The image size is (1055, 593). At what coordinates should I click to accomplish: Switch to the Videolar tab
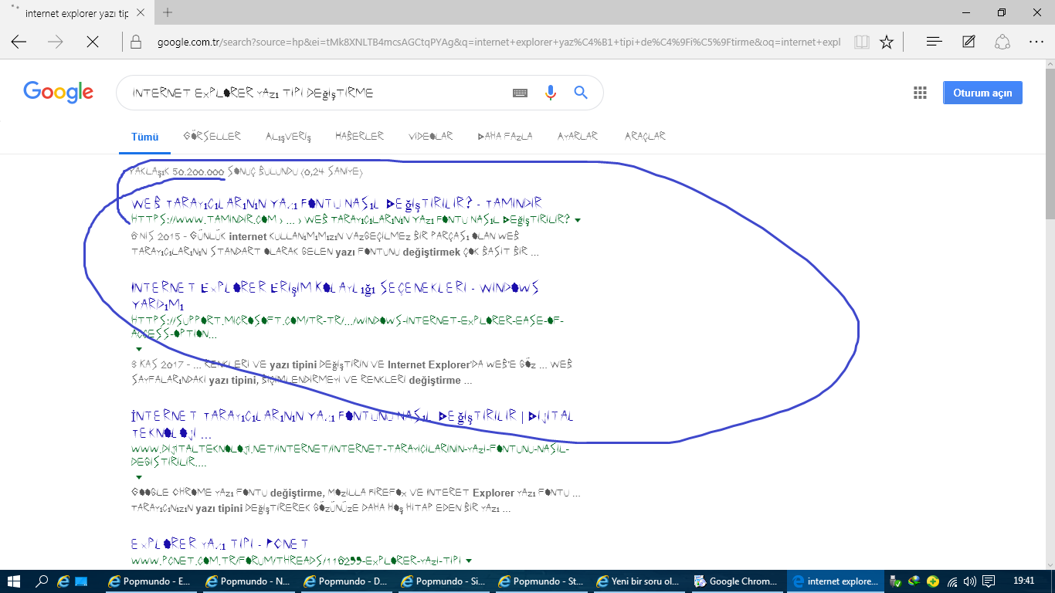point(431,136)
